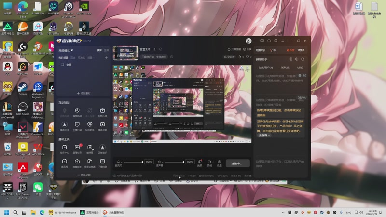
Task: Select the 场景 1 tab
Action: 91,58
